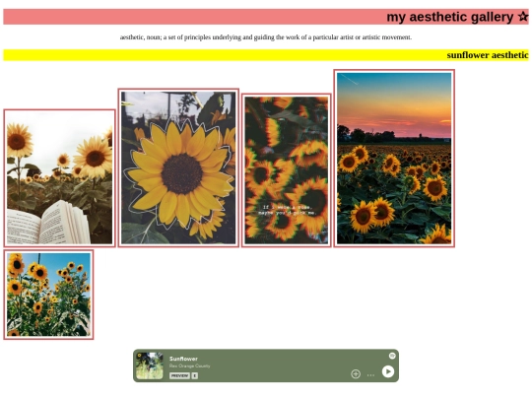This screenshot has height=399, width=532.
Task: Open the sunflower and open book photo
Action: tap(59, 177)
